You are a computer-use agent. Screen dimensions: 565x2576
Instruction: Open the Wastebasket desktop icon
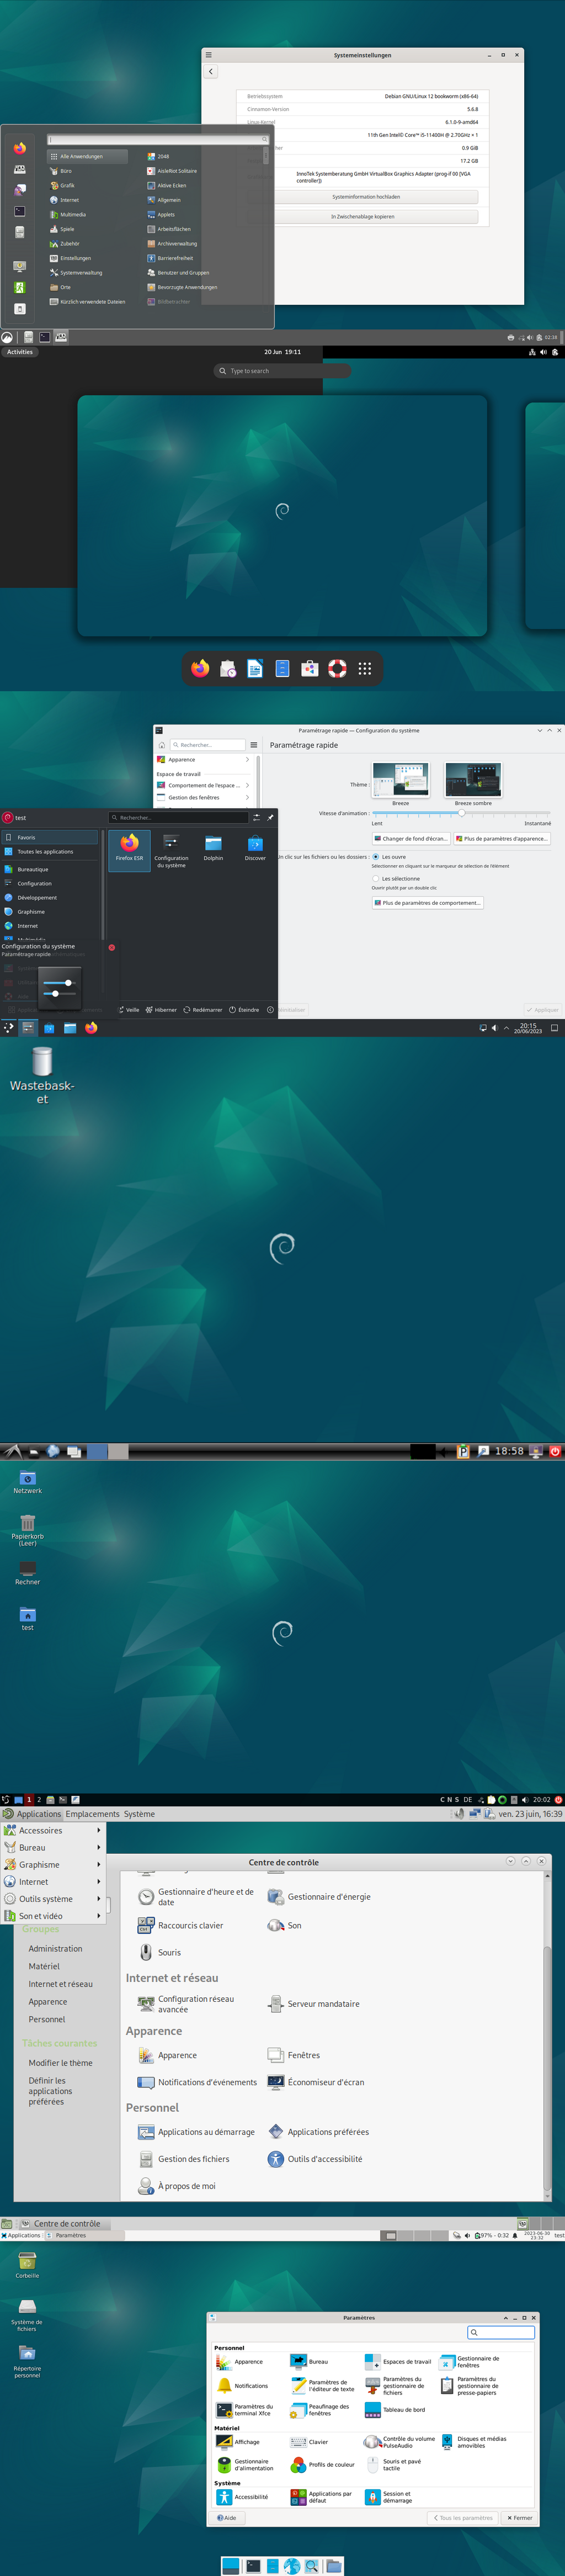(42, 1075)
